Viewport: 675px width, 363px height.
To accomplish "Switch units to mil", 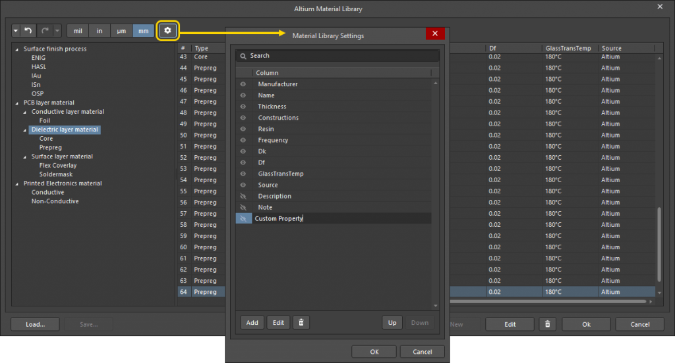I will [x=78, y=30].
